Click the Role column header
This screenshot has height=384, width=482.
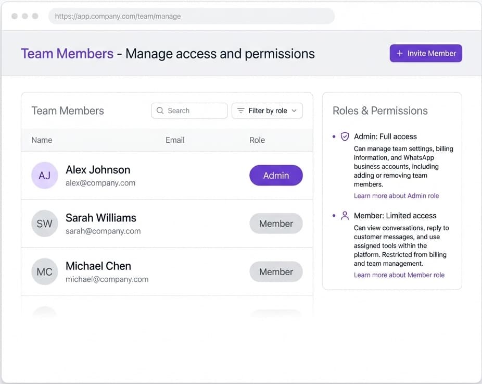(257, 140)
